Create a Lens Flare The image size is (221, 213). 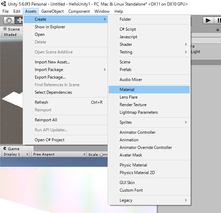pyautogui.click(x=149, y=97)
